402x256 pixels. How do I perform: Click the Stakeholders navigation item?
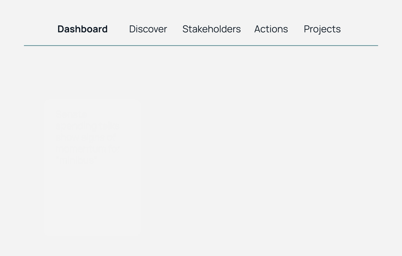[x=211, y=29]
